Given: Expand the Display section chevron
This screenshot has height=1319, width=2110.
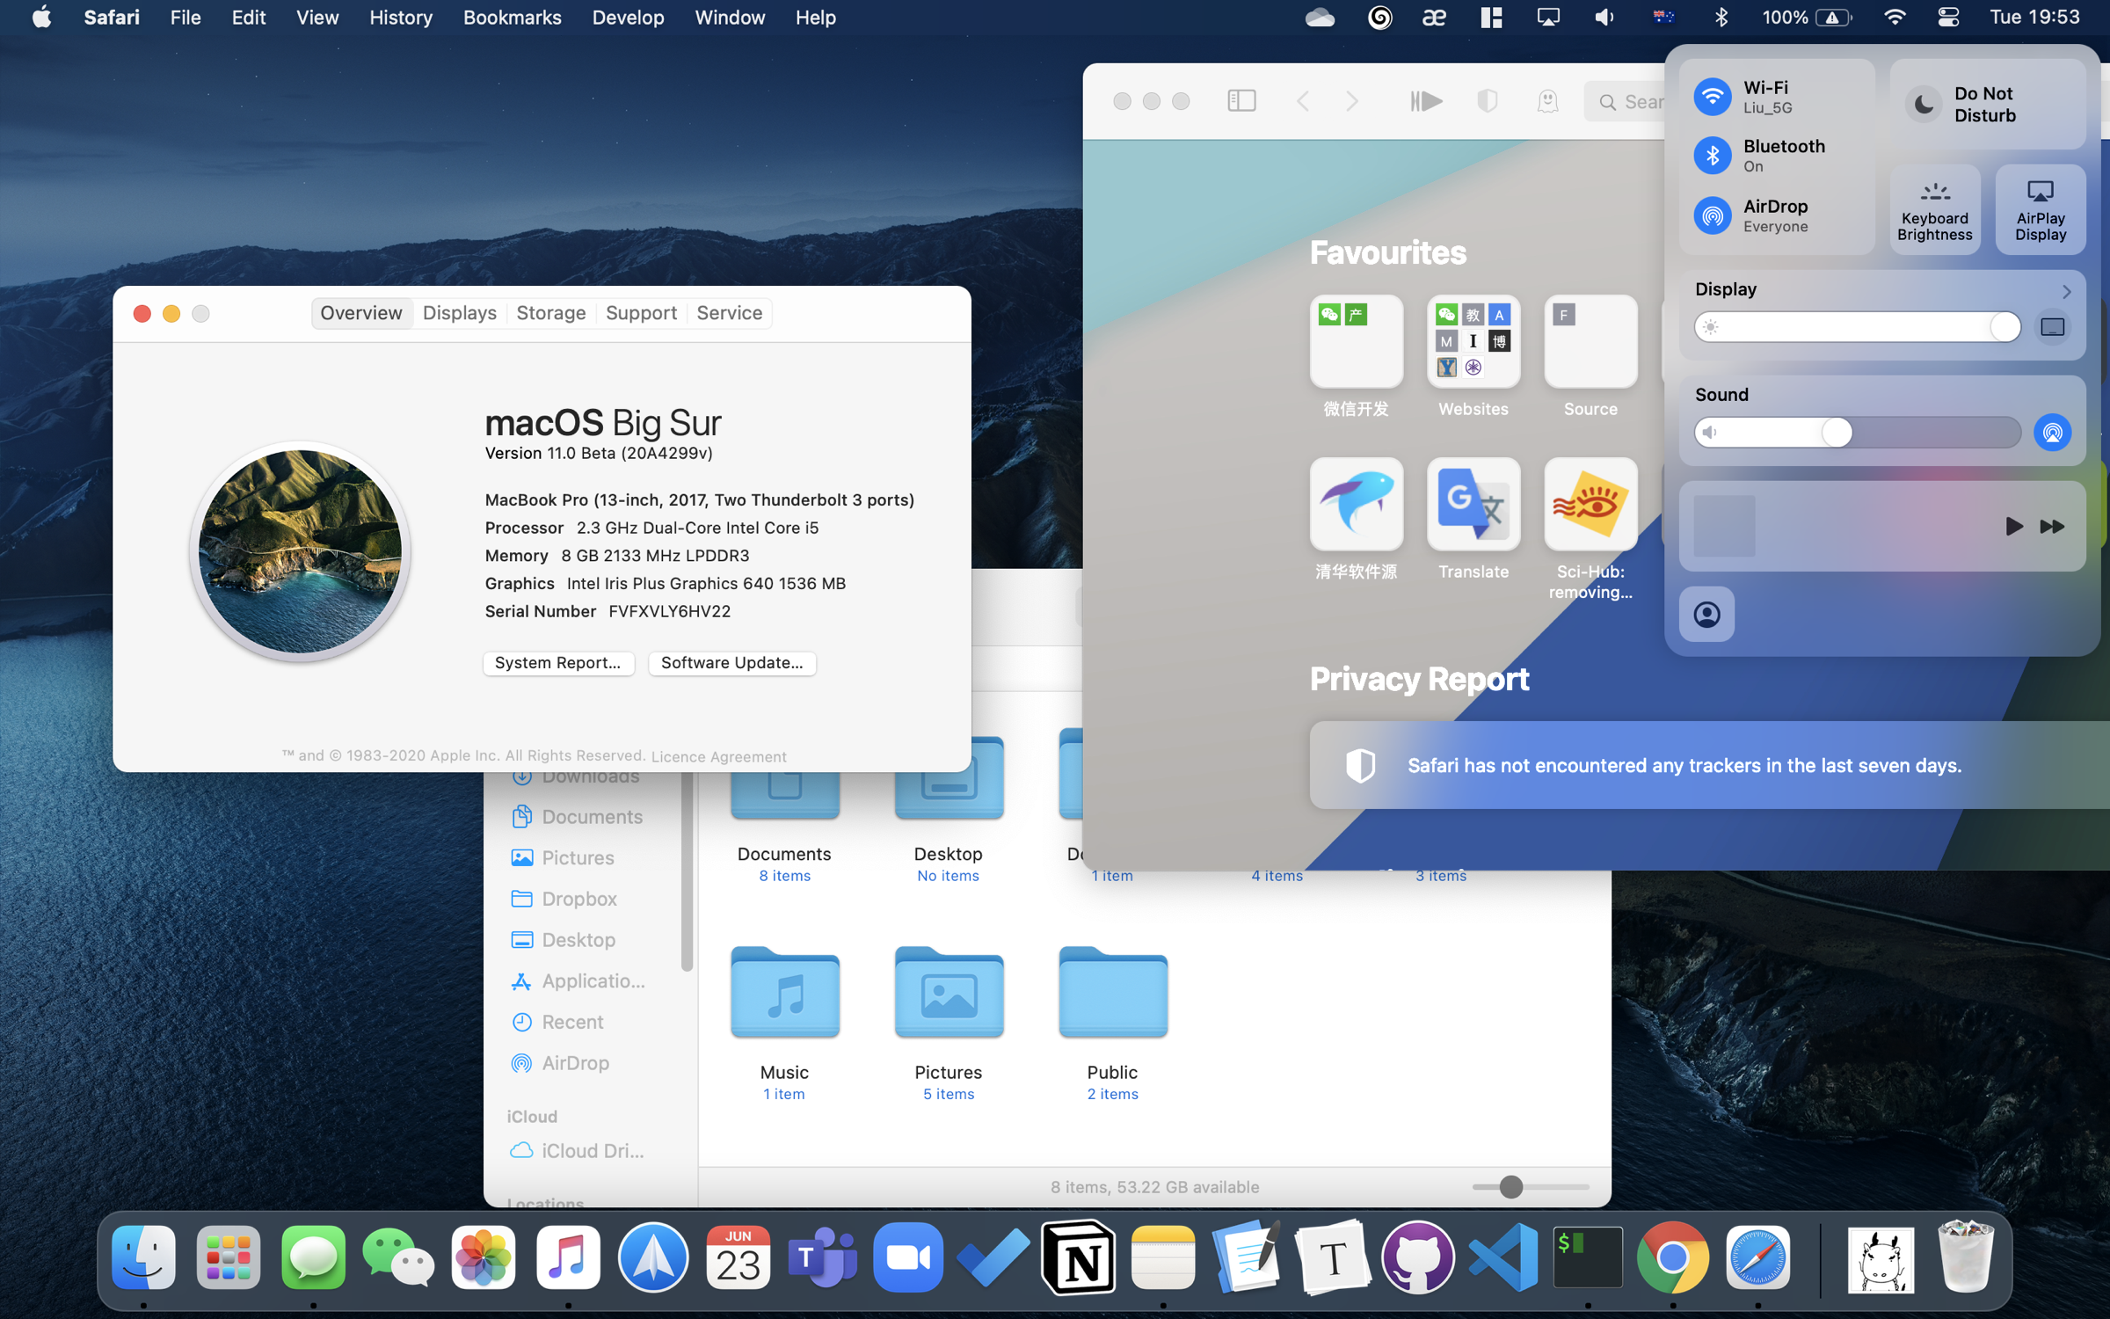Looking at the screenshot, I should pyautogui.click(x=2066, y=291).
